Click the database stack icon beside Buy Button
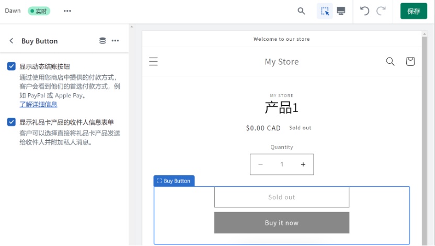 102,41
